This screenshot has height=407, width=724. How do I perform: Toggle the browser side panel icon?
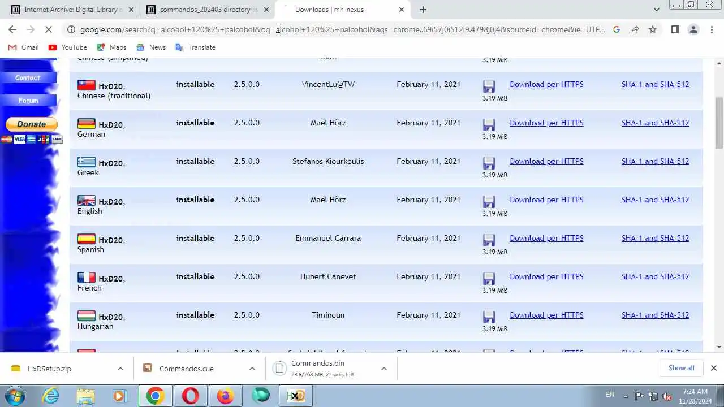coord(675,29)
